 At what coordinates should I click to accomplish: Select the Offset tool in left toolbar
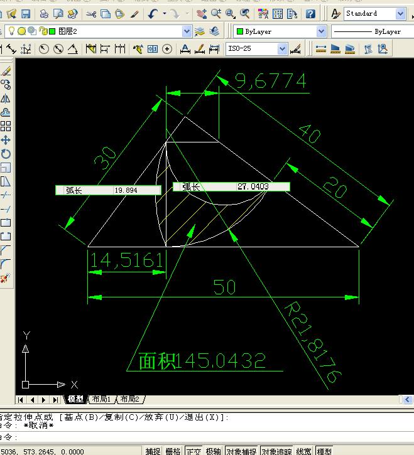[x=6, y=112]
